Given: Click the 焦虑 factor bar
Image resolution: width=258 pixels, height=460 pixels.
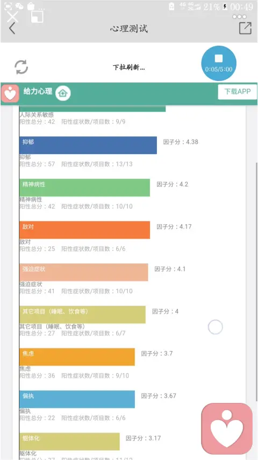Looking at the screenshot, I should click(x=77, y=357).
